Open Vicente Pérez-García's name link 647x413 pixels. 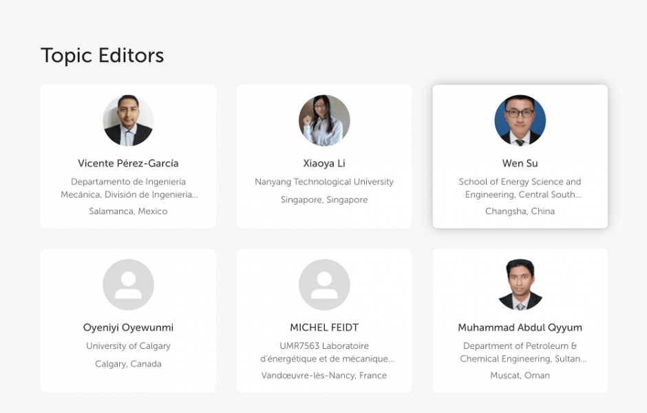128,163
